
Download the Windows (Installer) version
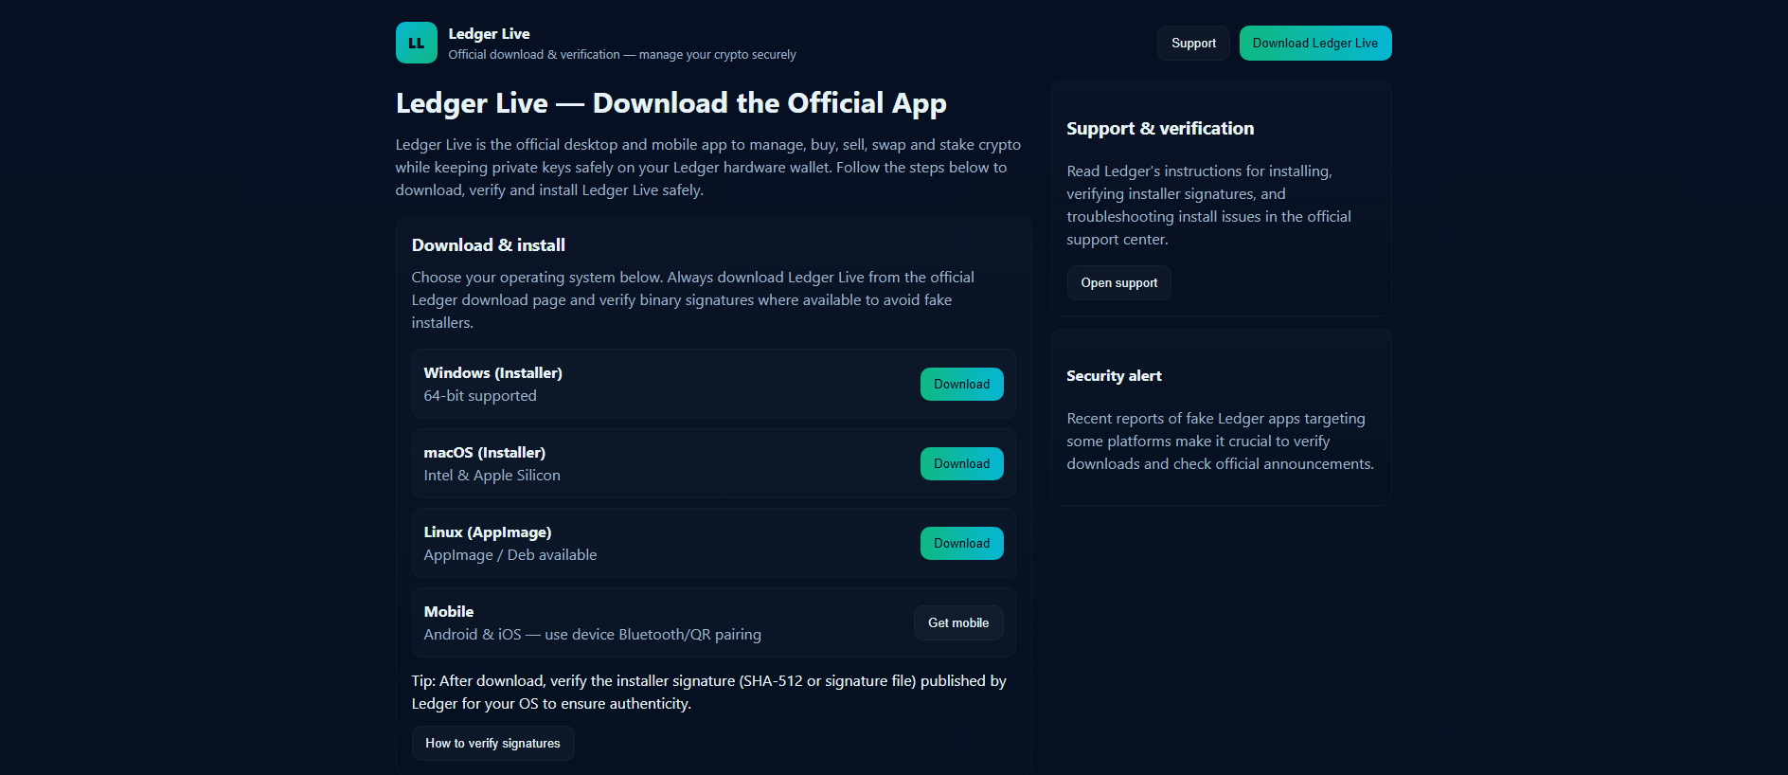(962, 384)
